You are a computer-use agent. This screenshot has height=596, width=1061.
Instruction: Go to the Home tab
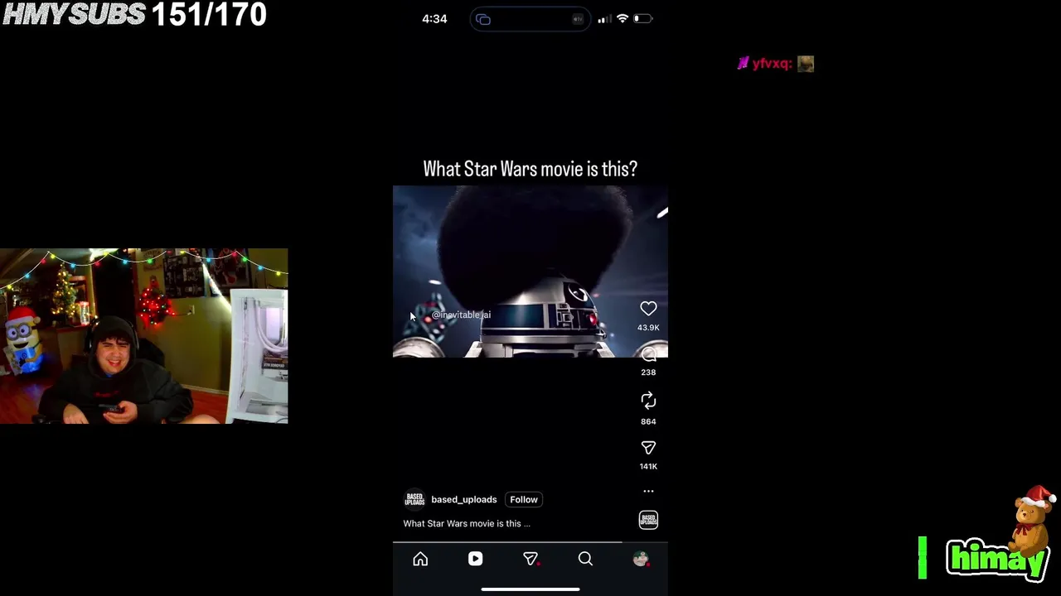pos(420,559)
